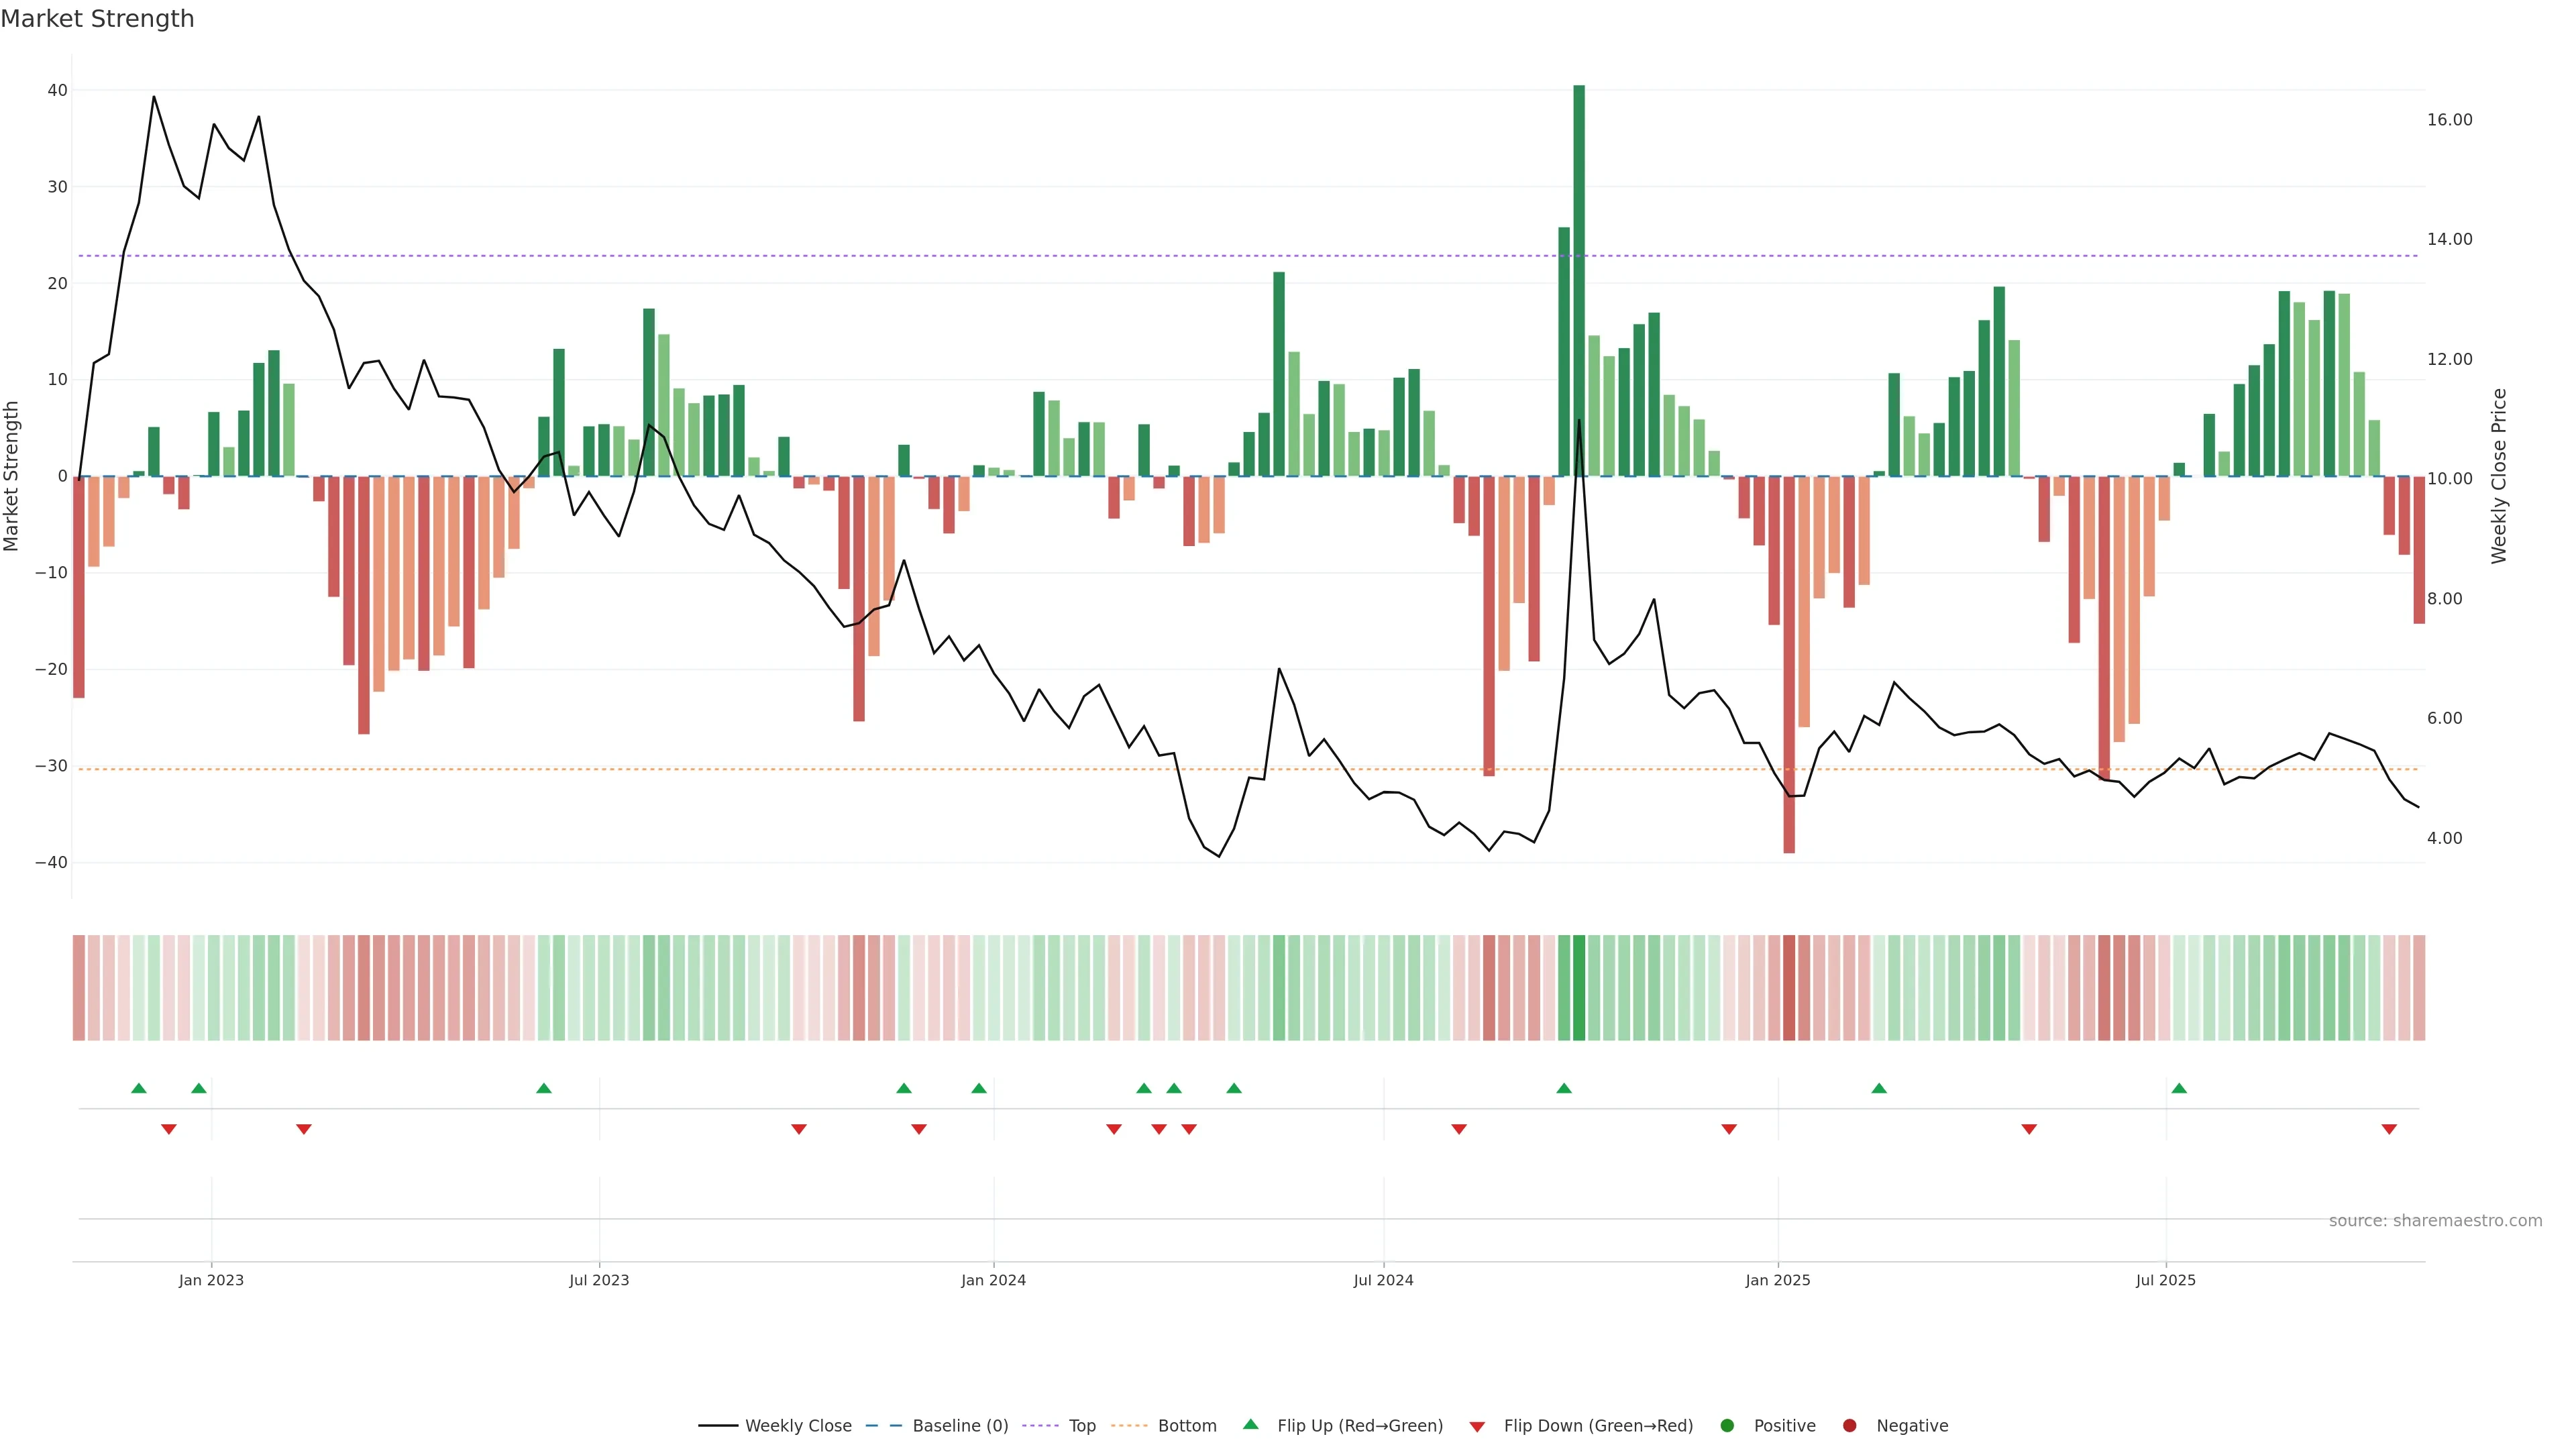Click the flip-up marker after Jul 2025
2576x1449 pixels.
pos(2179,1088)
